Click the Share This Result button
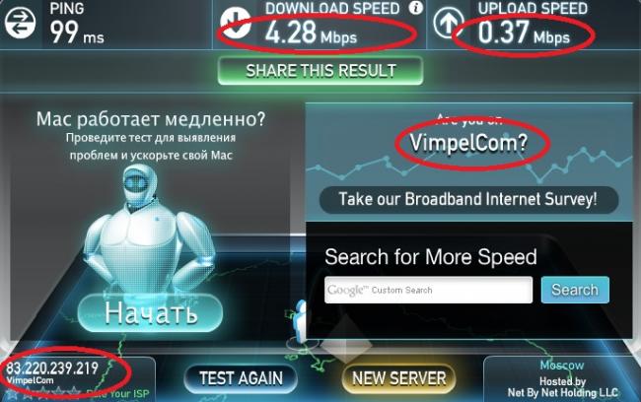The width and height of the screenshot is (641, 402). (x=320, y=71)
